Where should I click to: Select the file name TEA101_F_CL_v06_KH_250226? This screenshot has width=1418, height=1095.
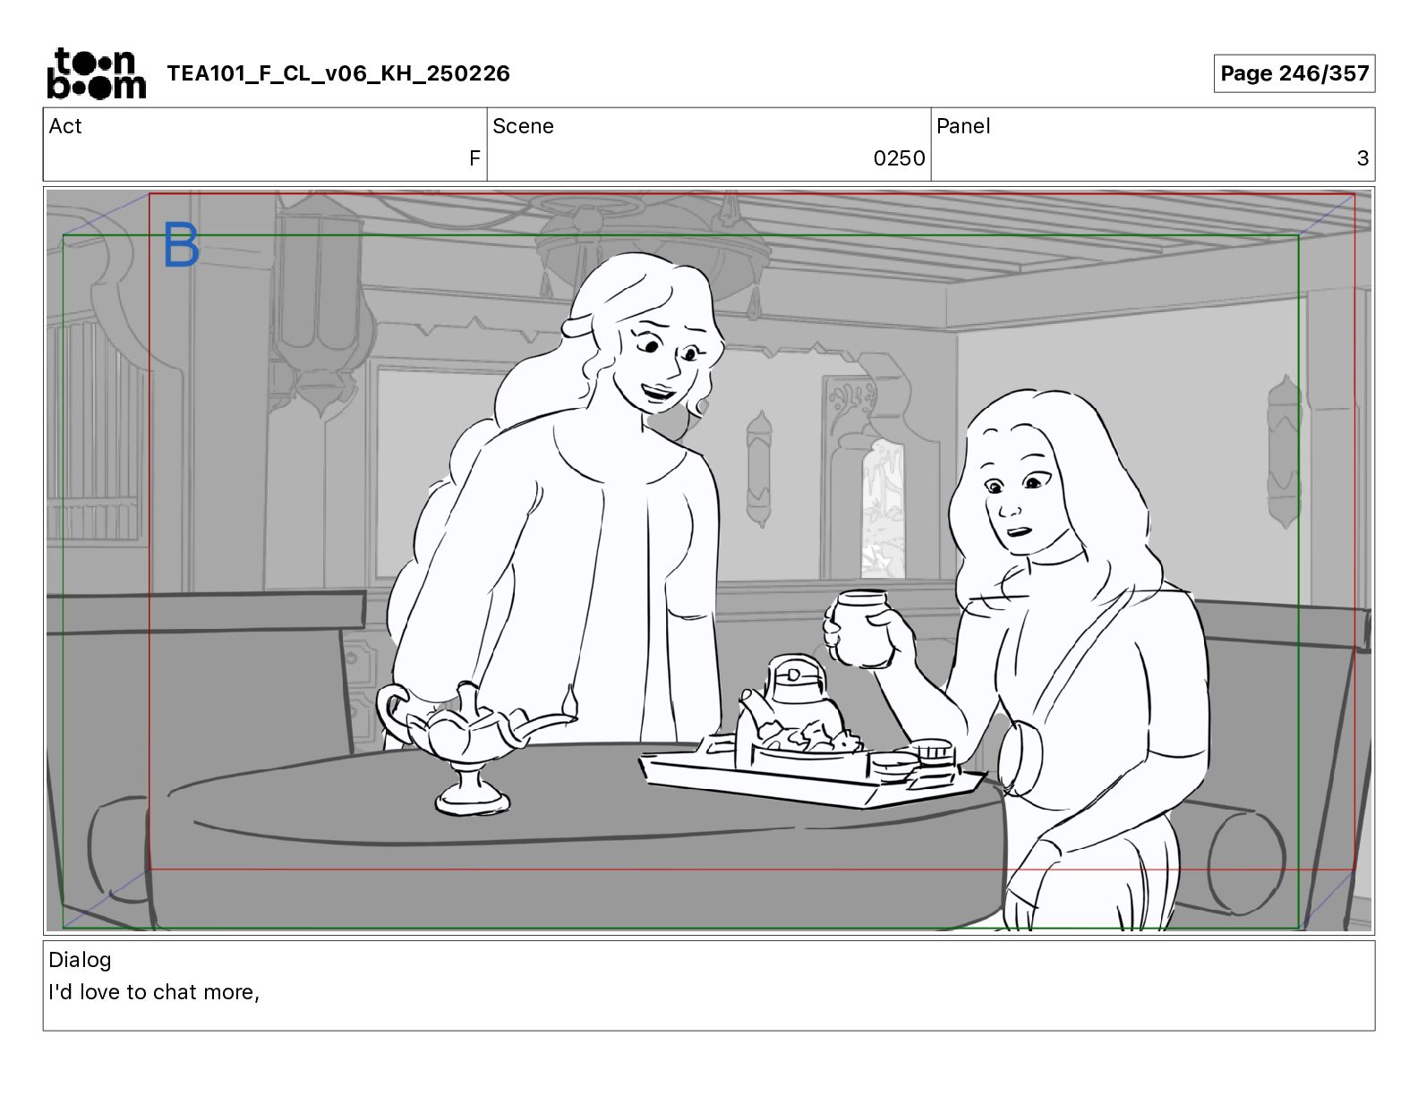tap(338, 73)
